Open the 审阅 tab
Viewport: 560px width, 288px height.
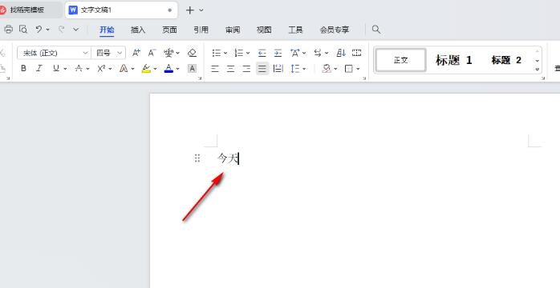tap(233, 30)
